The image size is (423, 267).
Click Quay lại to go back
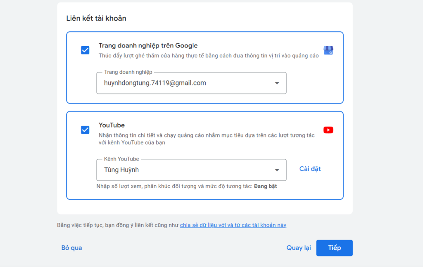tap(298, 248)
